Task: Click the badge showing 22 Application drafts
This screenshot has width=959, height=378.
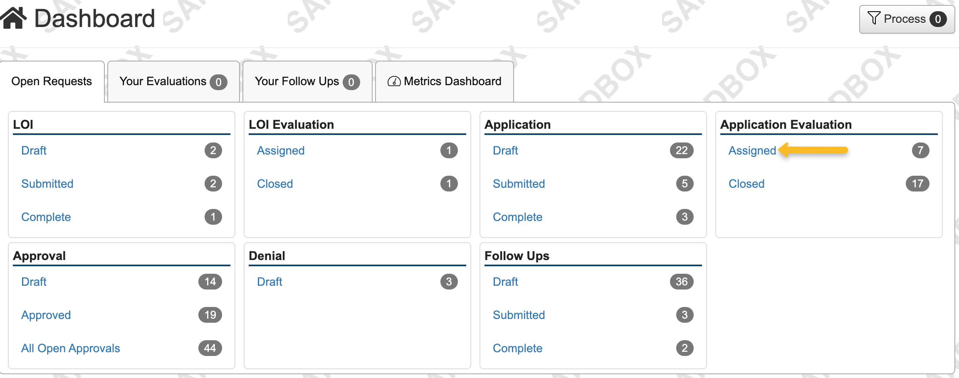Action: pos(681,150)
